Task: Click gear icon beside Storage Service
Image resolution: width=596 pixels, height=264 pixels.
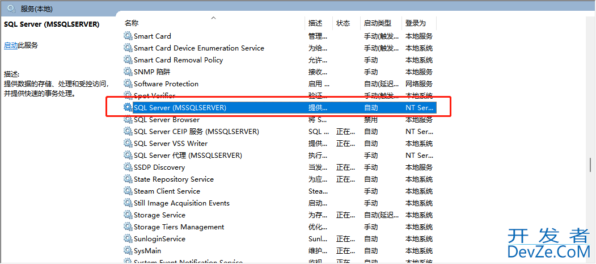Action: (128, 215)
